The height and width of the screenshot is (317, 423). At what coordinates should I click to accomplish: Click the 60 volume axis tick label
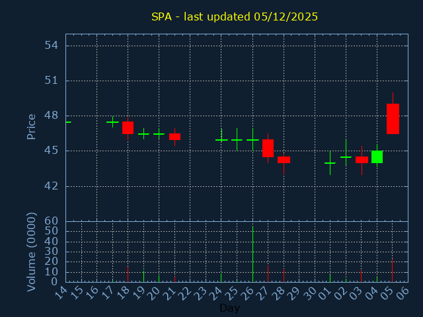click(x=52, y=221)
